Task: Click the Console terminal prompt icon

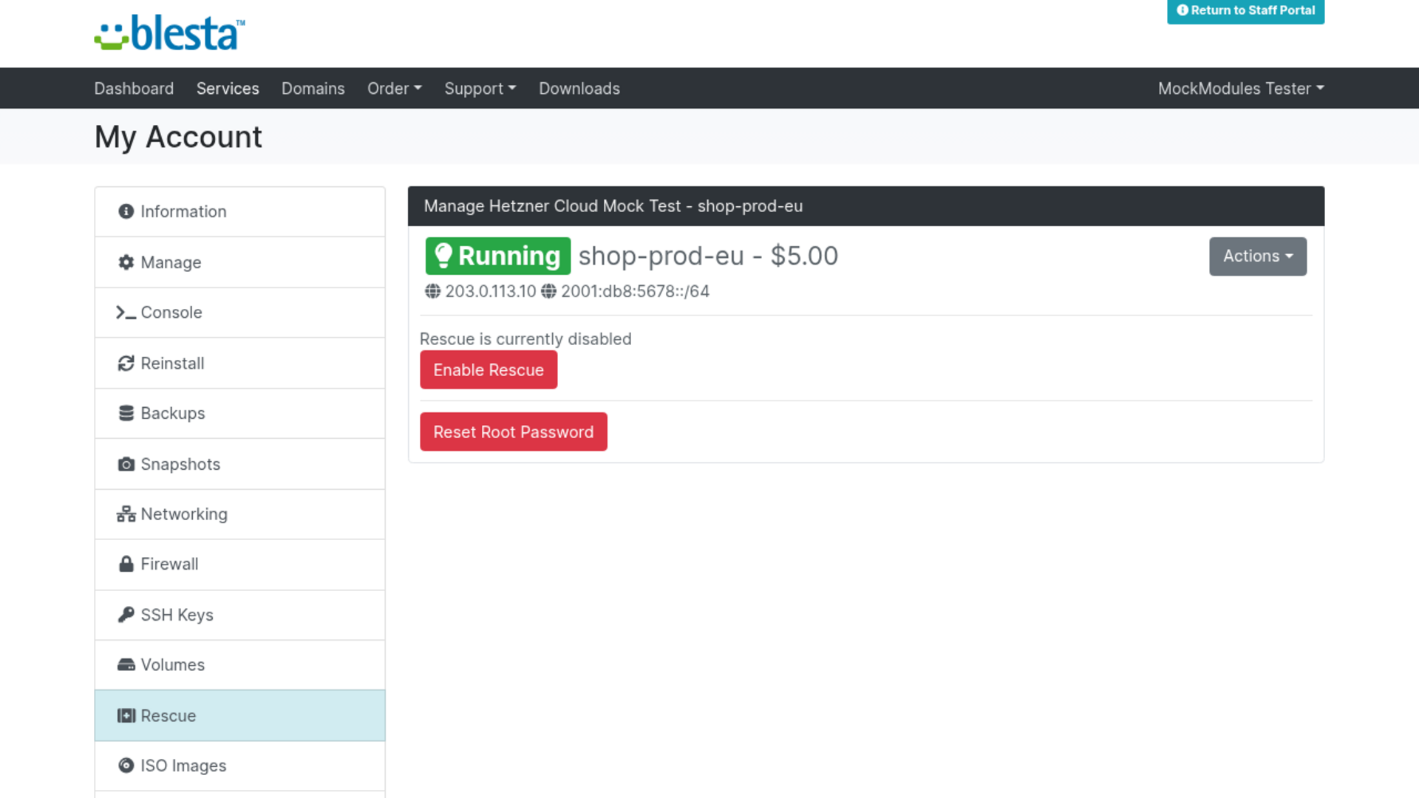Action: coord(126,313)
